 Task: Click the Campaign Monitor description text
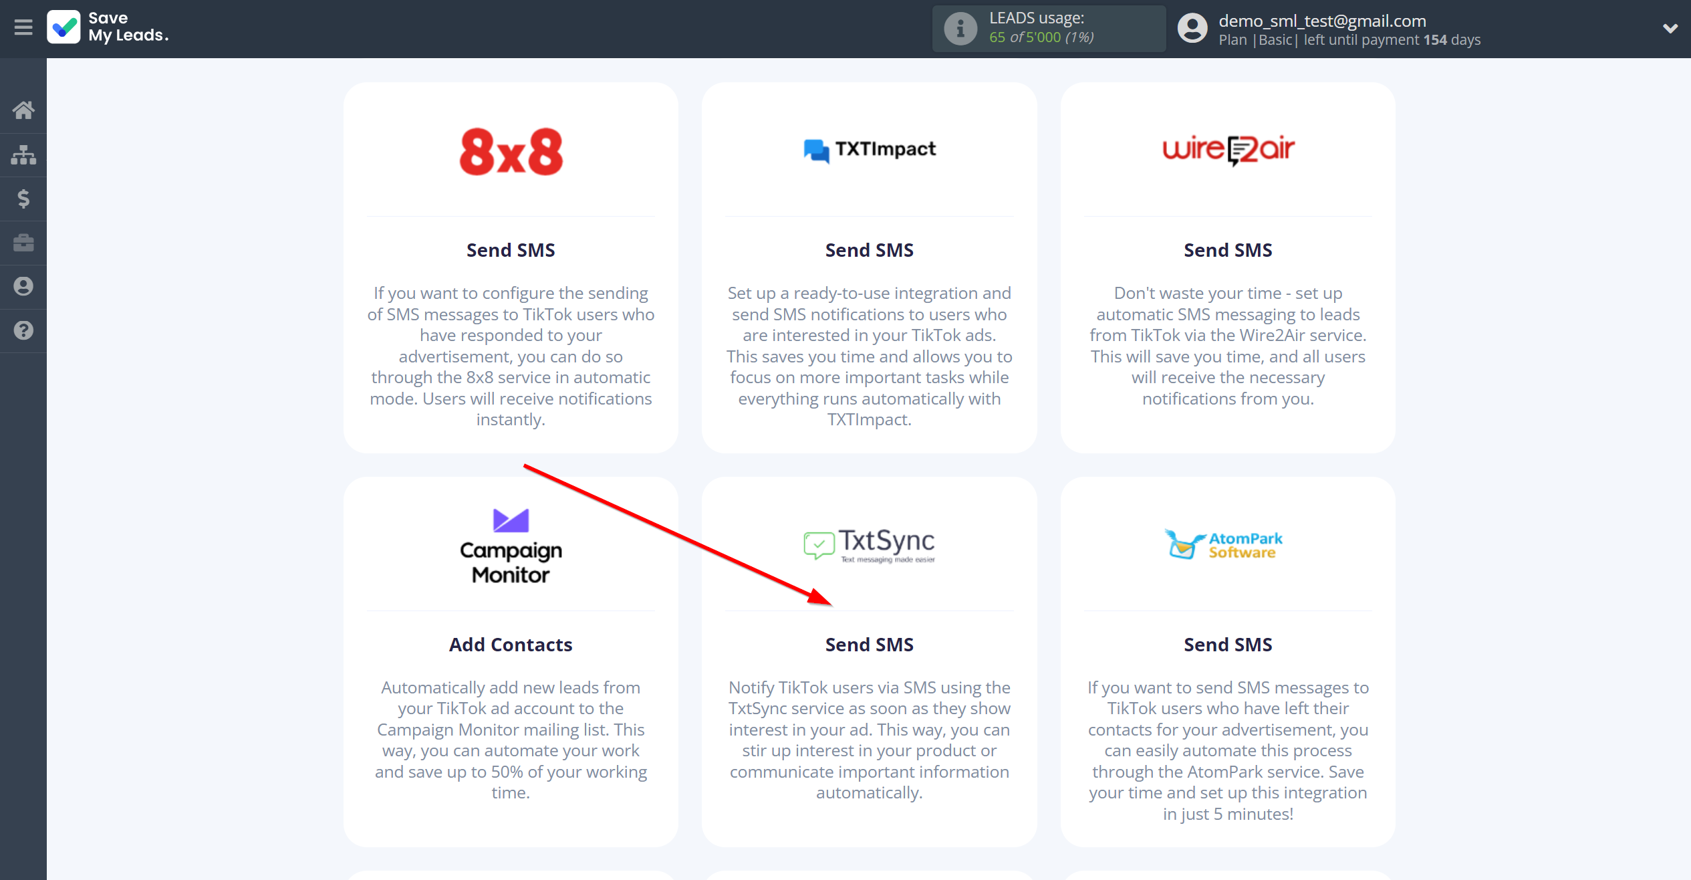pos(511,740)
